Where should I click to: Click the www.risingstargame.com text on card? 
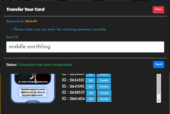click(x=34, y=82)
